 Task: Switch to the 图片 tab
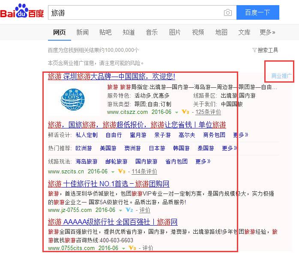click(x=175, y=32)
